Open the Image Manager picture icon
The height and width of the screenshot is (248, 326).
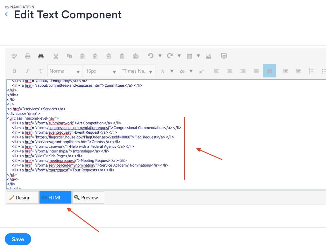pyautogui.click(x=208, y=56)
